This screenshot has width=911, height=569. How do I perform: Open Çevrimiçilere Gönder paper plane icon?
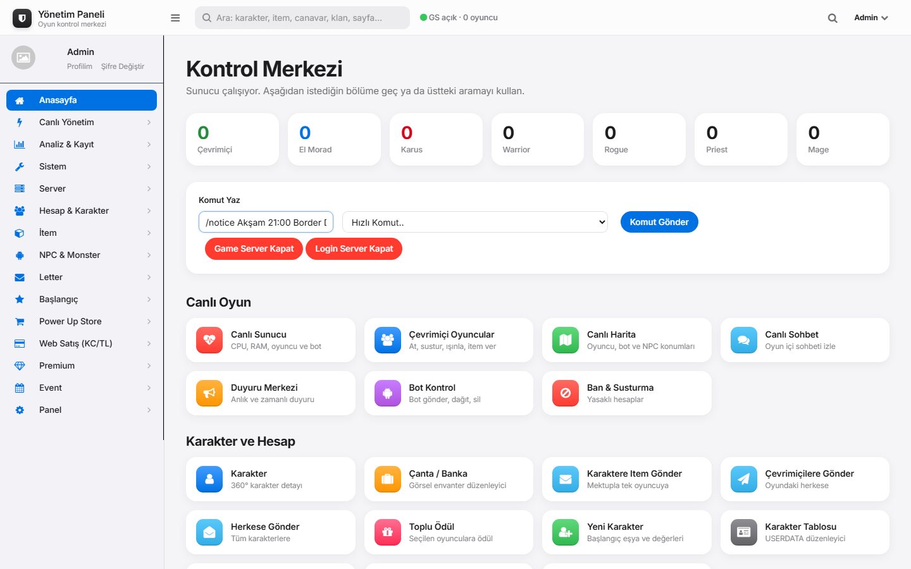pyautogui.click(x=743, y=479)
